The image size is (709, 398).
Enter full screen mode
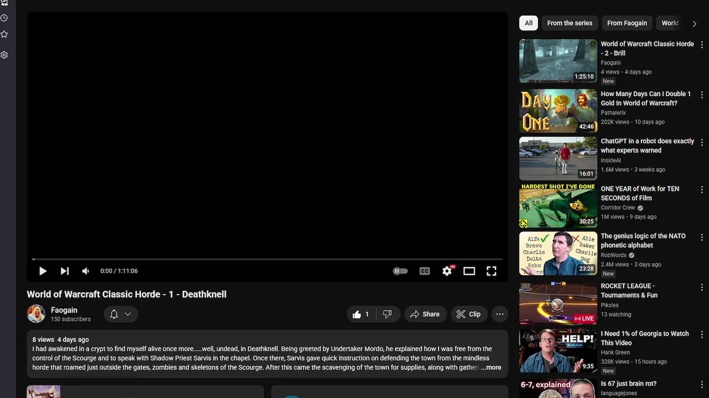(491, 271)
